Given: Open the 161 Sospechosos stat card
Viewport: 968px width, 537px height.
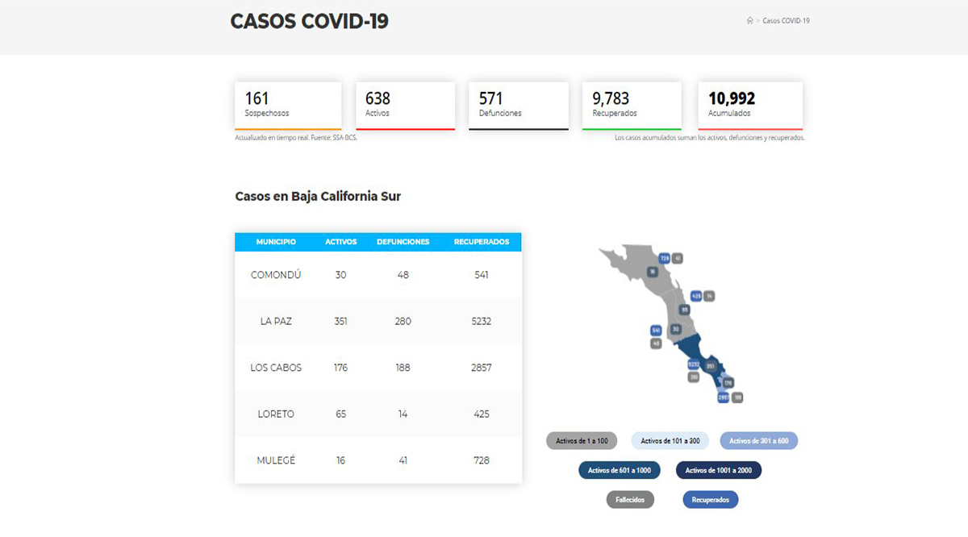Looking at the screenshot, I should [x=288, y=106].
